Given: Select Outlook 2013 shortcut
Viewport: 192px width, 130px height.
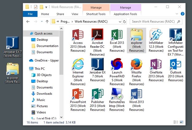Looking at the screenshot, I should (176, 70).
